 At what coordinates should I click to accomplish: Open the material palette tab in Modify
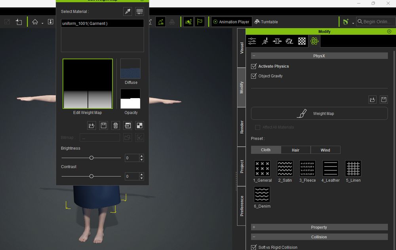(x=289, y=41)
